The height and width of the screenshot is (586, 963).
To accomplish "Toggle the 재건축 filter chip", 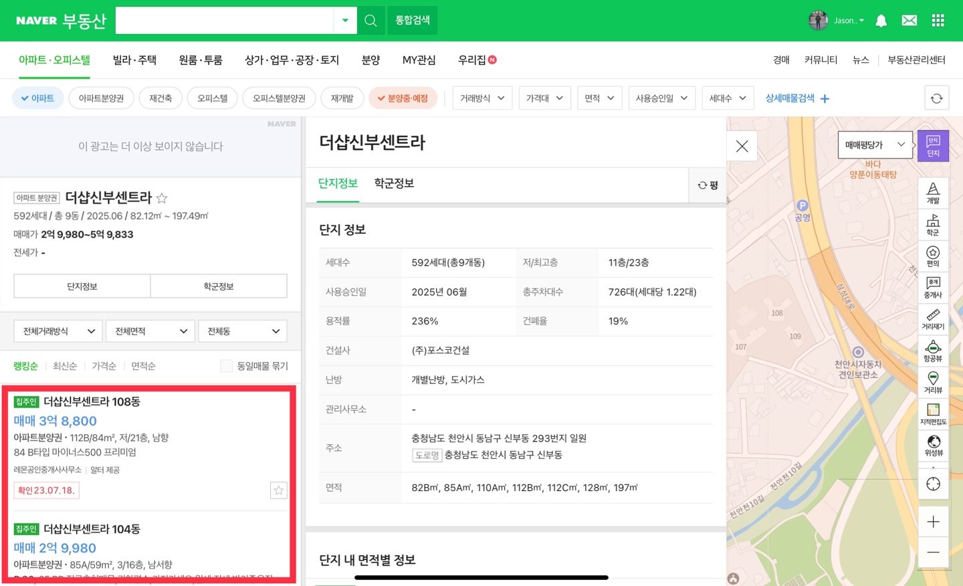I will point(160,98).
